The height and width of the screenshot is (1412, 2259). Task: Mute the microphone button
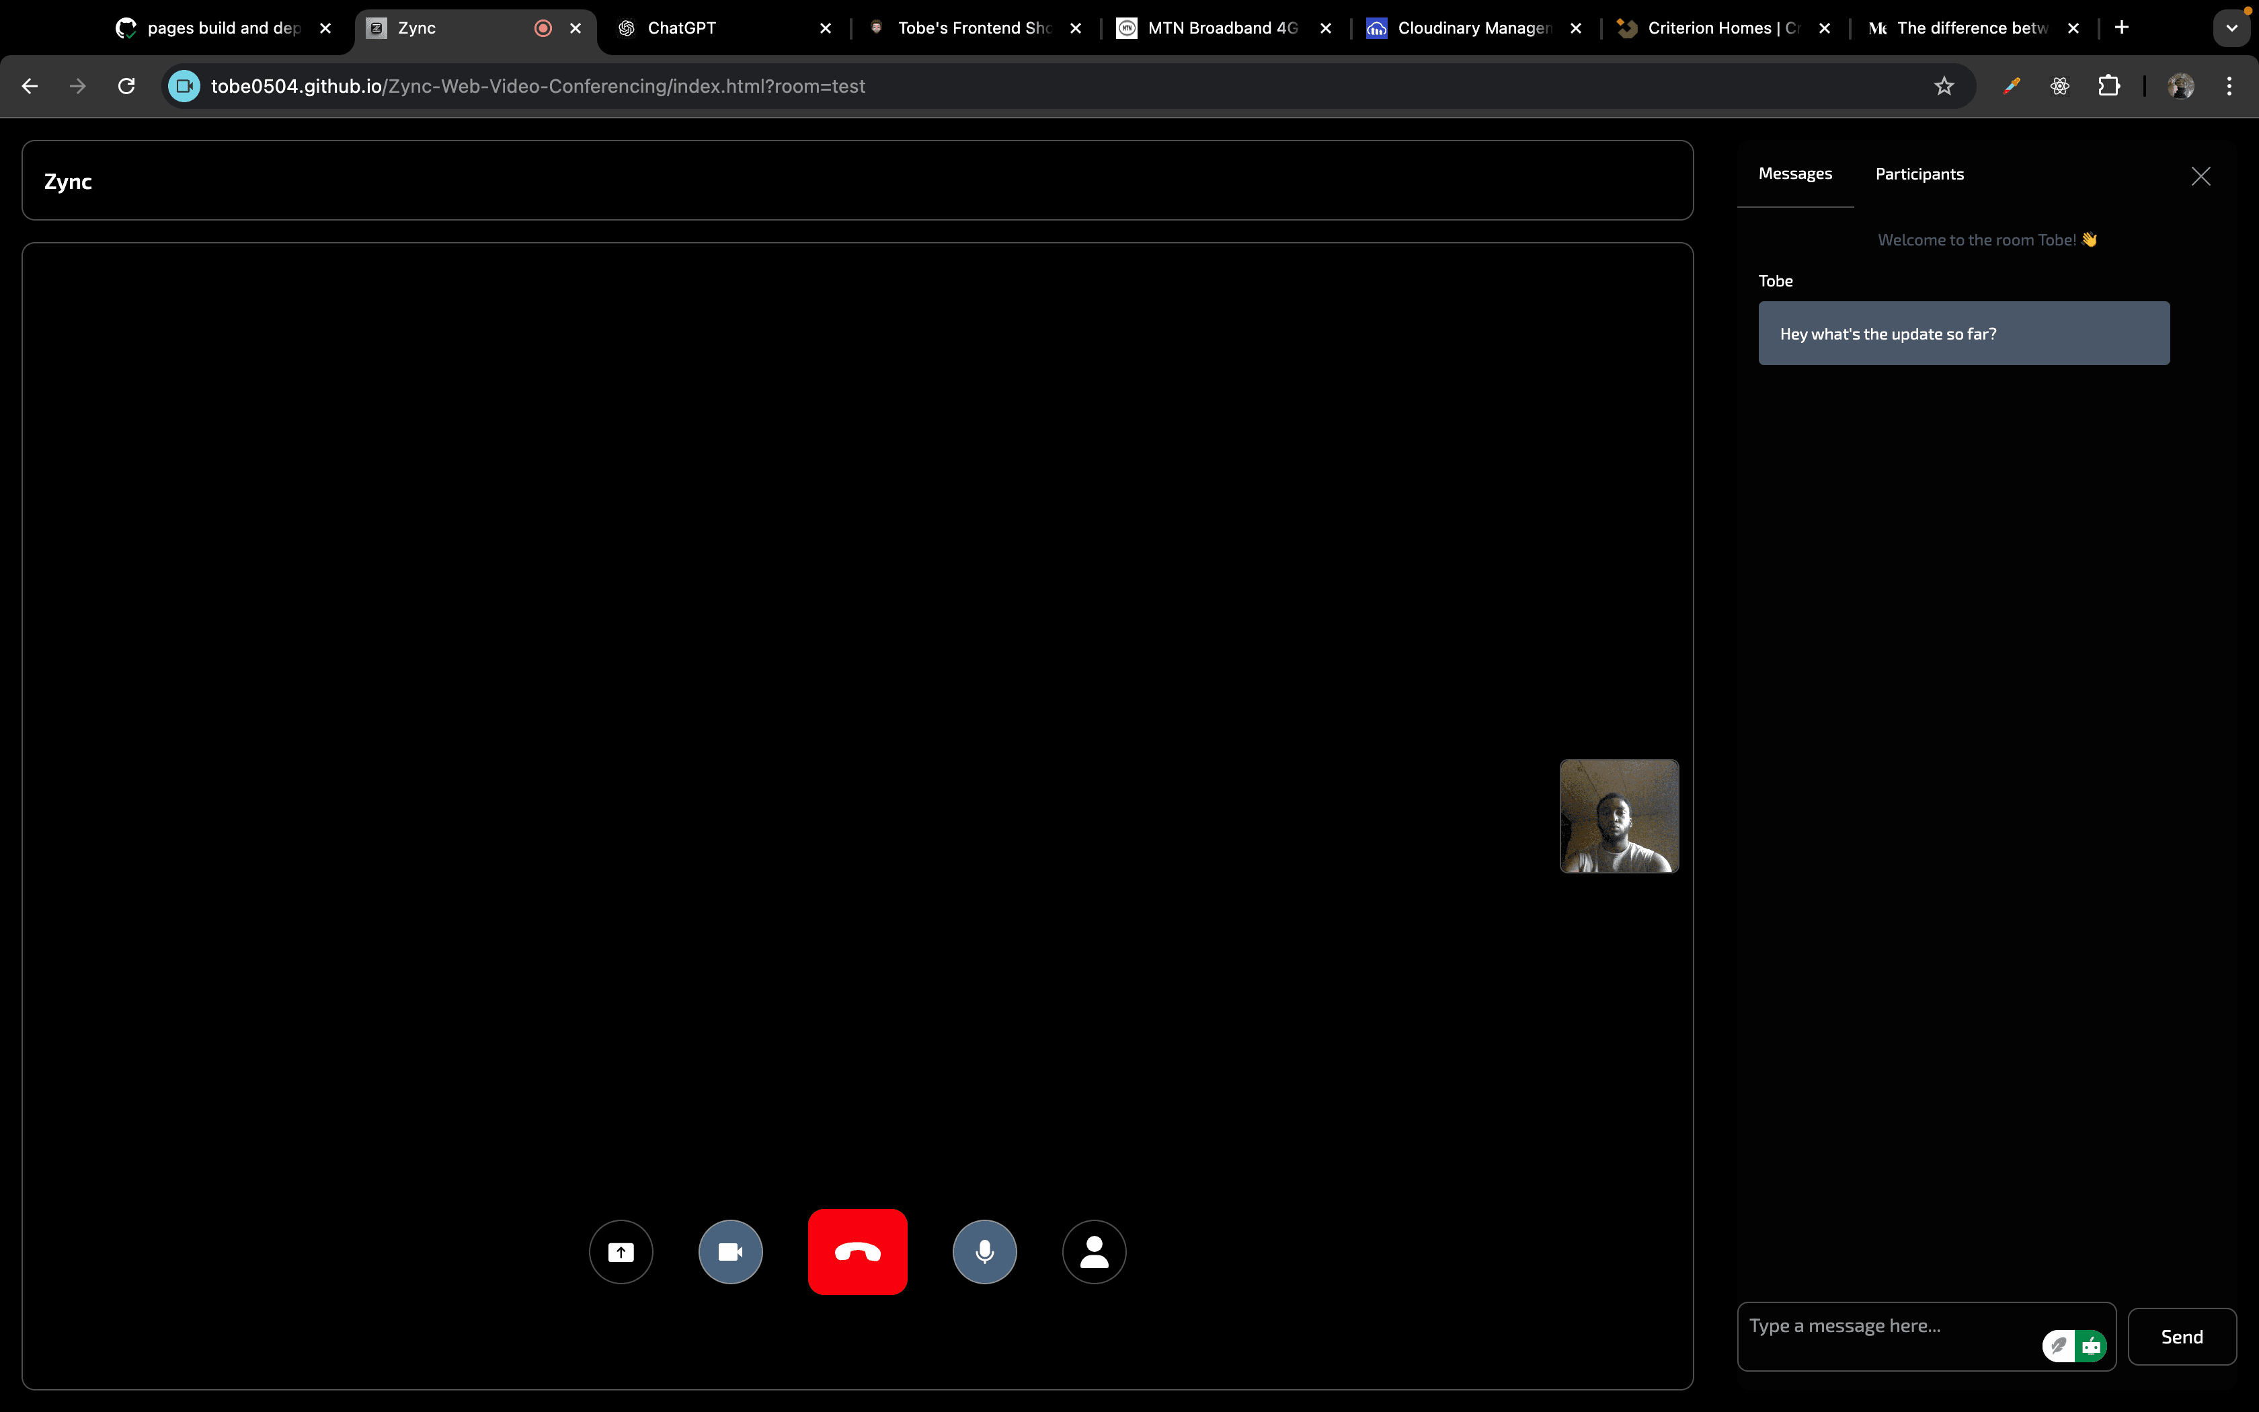(x=984, y=1251)
